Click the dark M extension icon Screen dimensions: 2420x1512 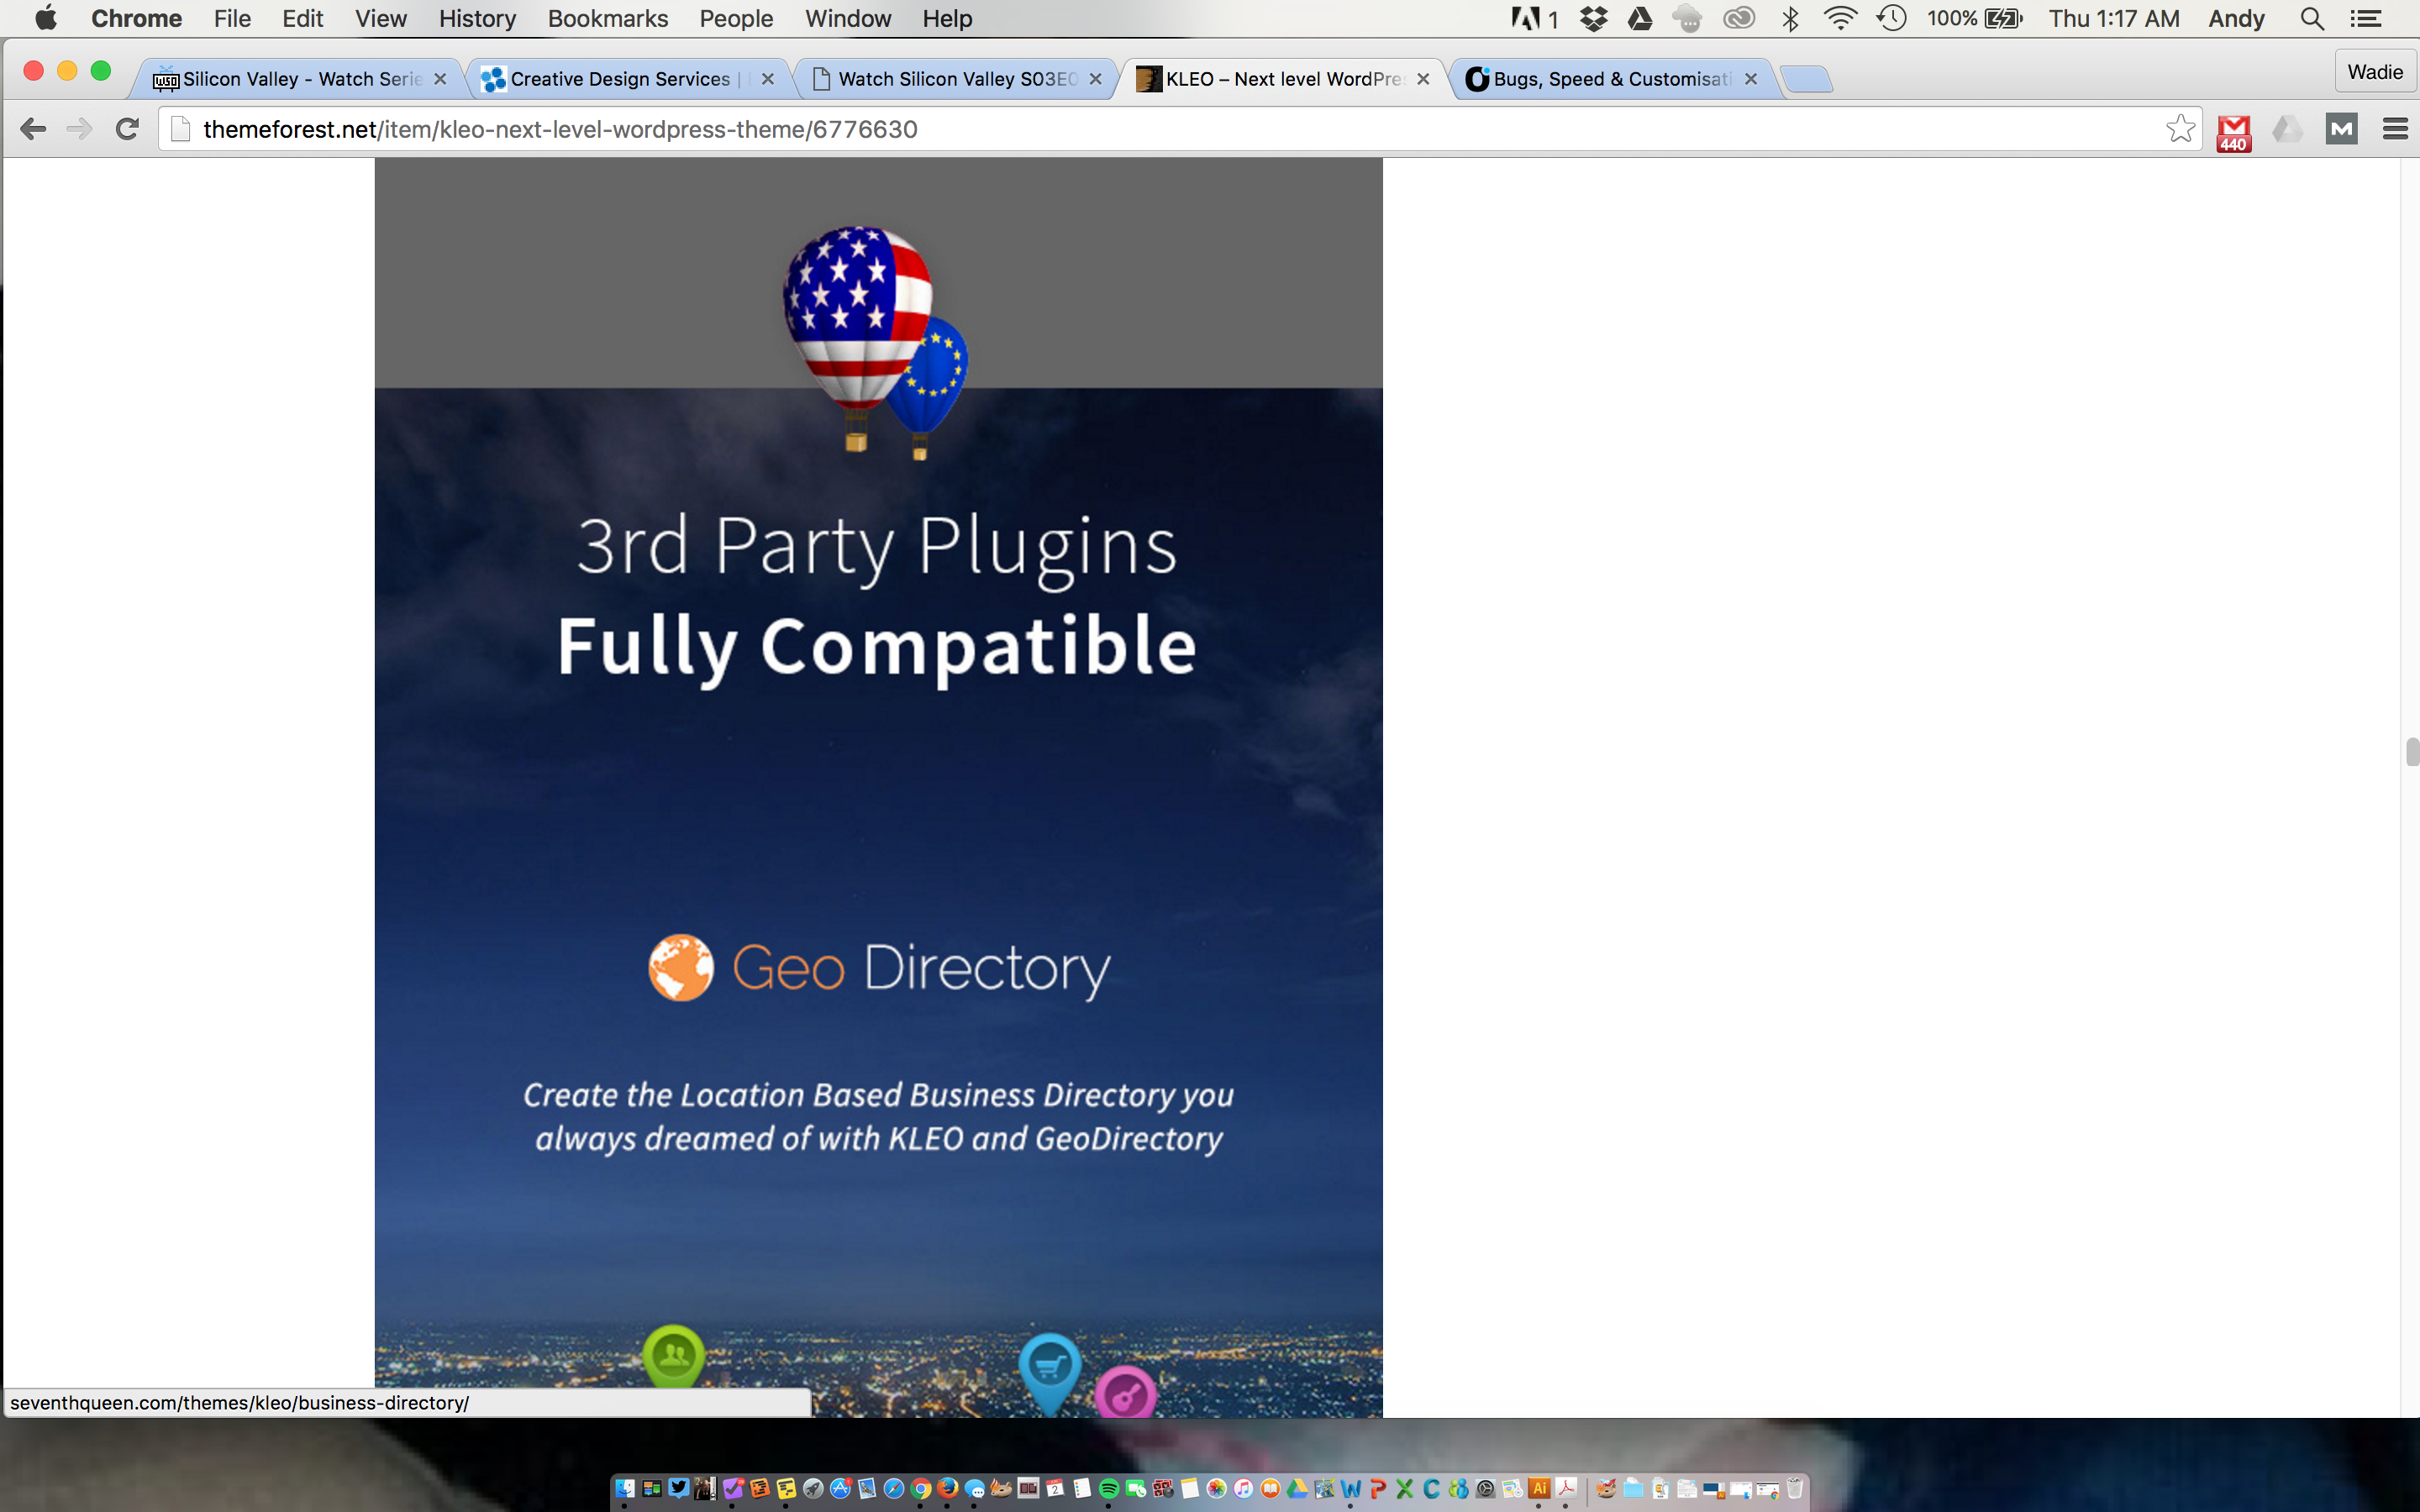coord(2341,129)
